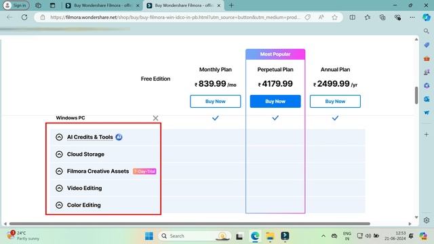Expand the Color Editing row

click(59, 205)
